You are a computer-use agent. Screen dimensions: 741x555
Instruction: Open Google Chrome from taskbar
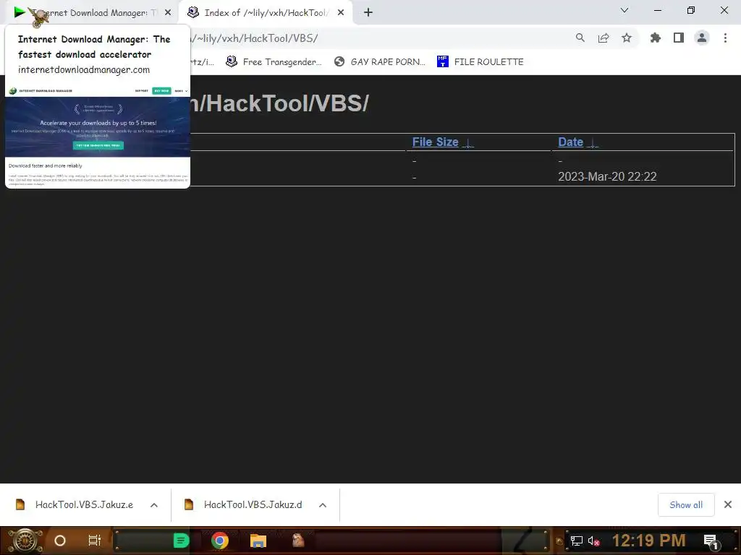coord(220,541)
